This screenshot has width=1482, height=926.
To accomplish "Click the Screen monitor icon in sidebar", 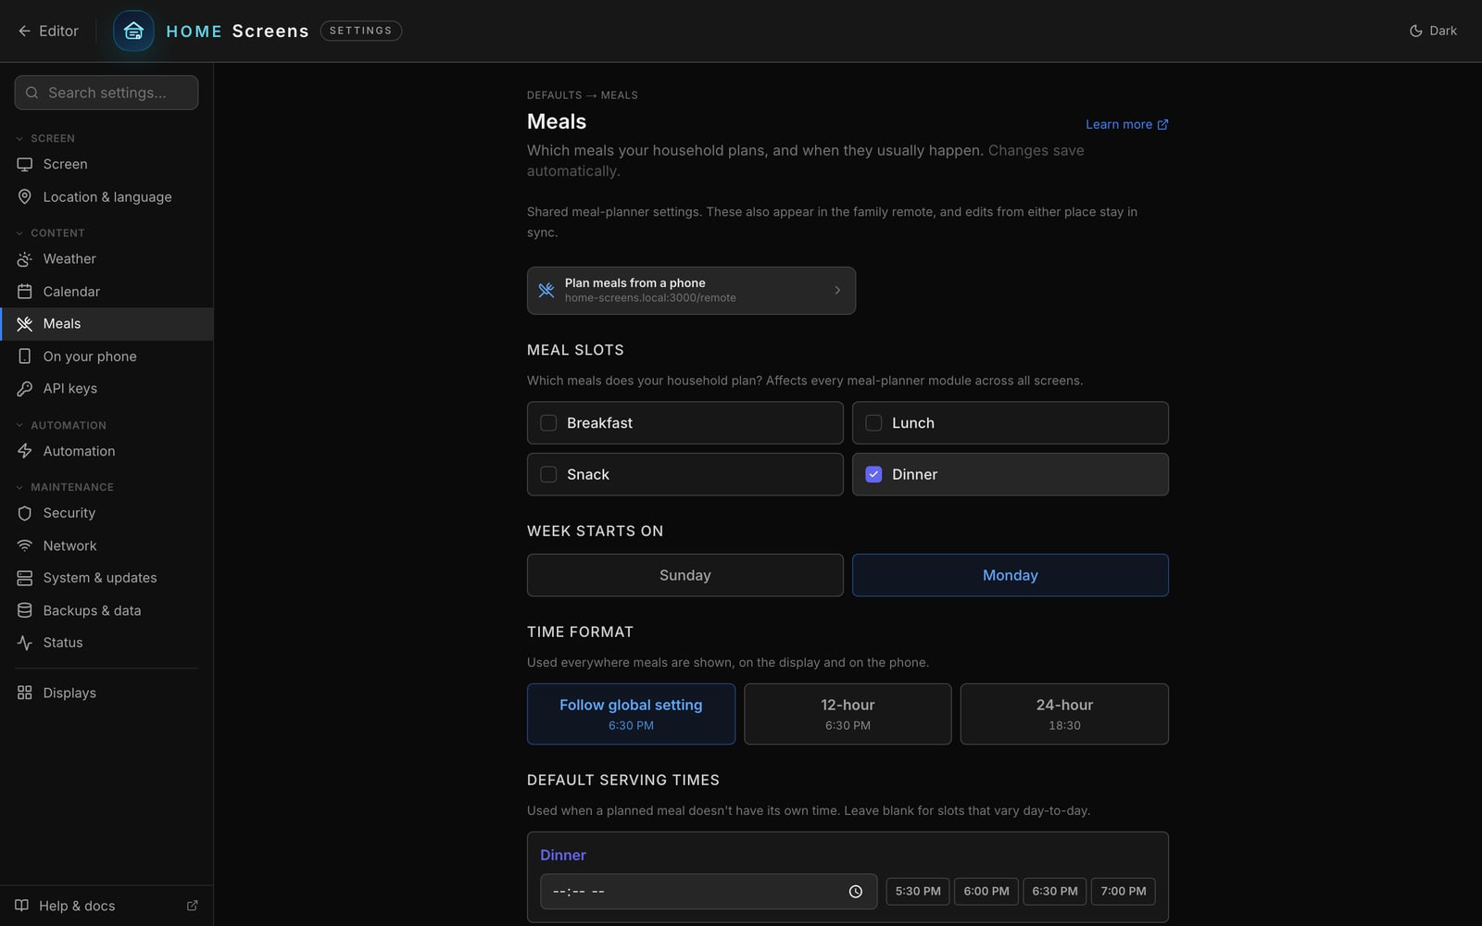I will click(25, 164).
